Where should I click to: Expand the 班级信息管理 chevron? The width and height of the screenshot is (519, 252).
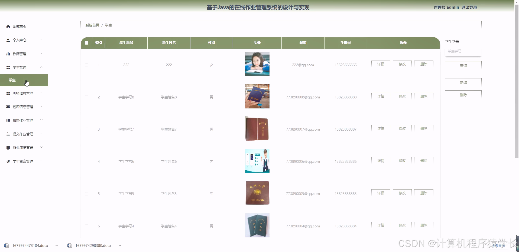click(41, 93)
